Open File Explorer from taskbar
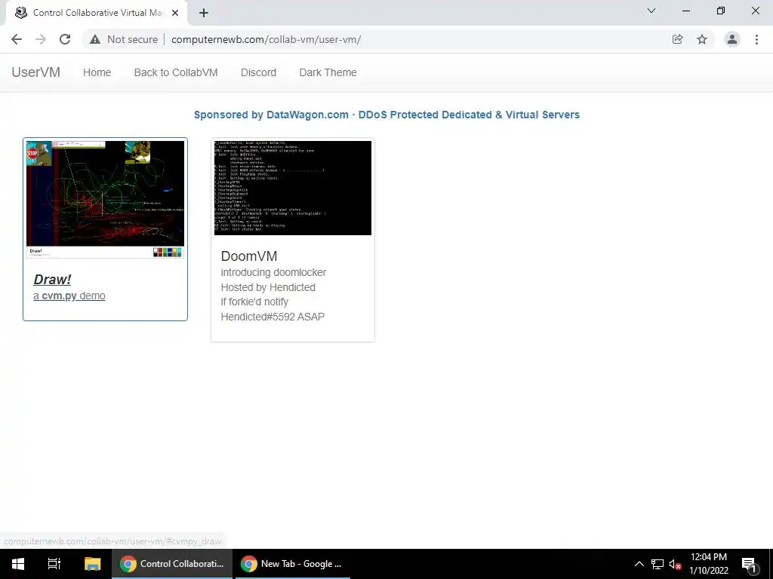This screenshot has height=579, width=773. pos(92,564)
